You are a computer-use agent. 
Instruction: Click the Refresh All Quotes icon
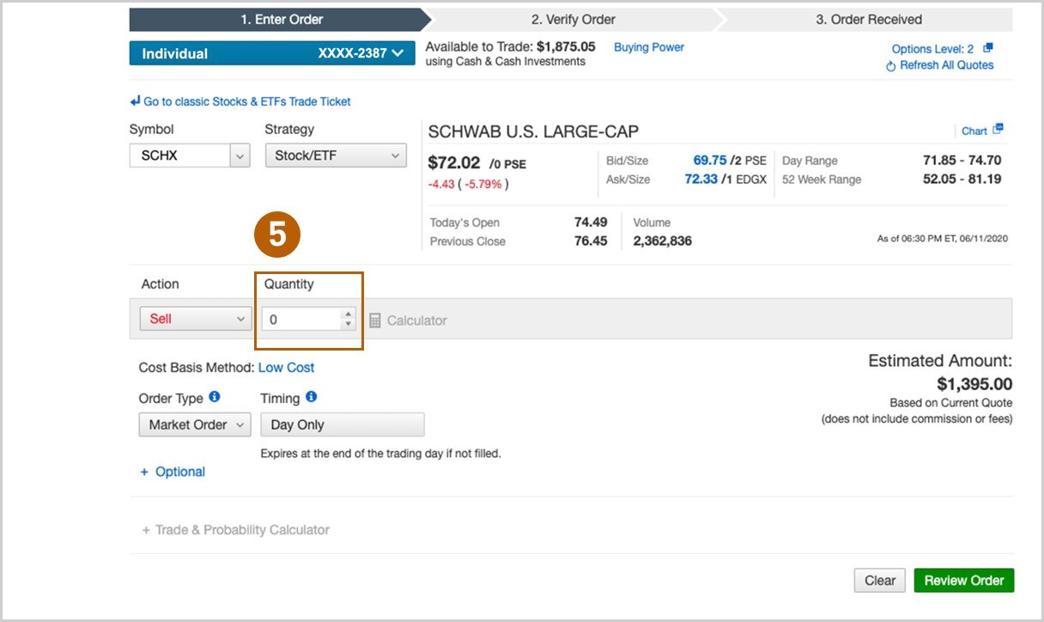(891, 66)
